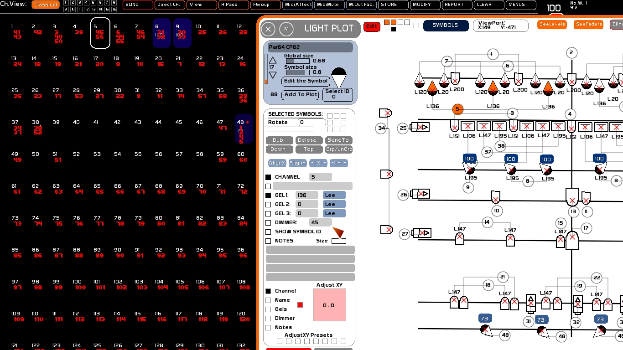Adjust the Symbol size slider

click(297, 72)
